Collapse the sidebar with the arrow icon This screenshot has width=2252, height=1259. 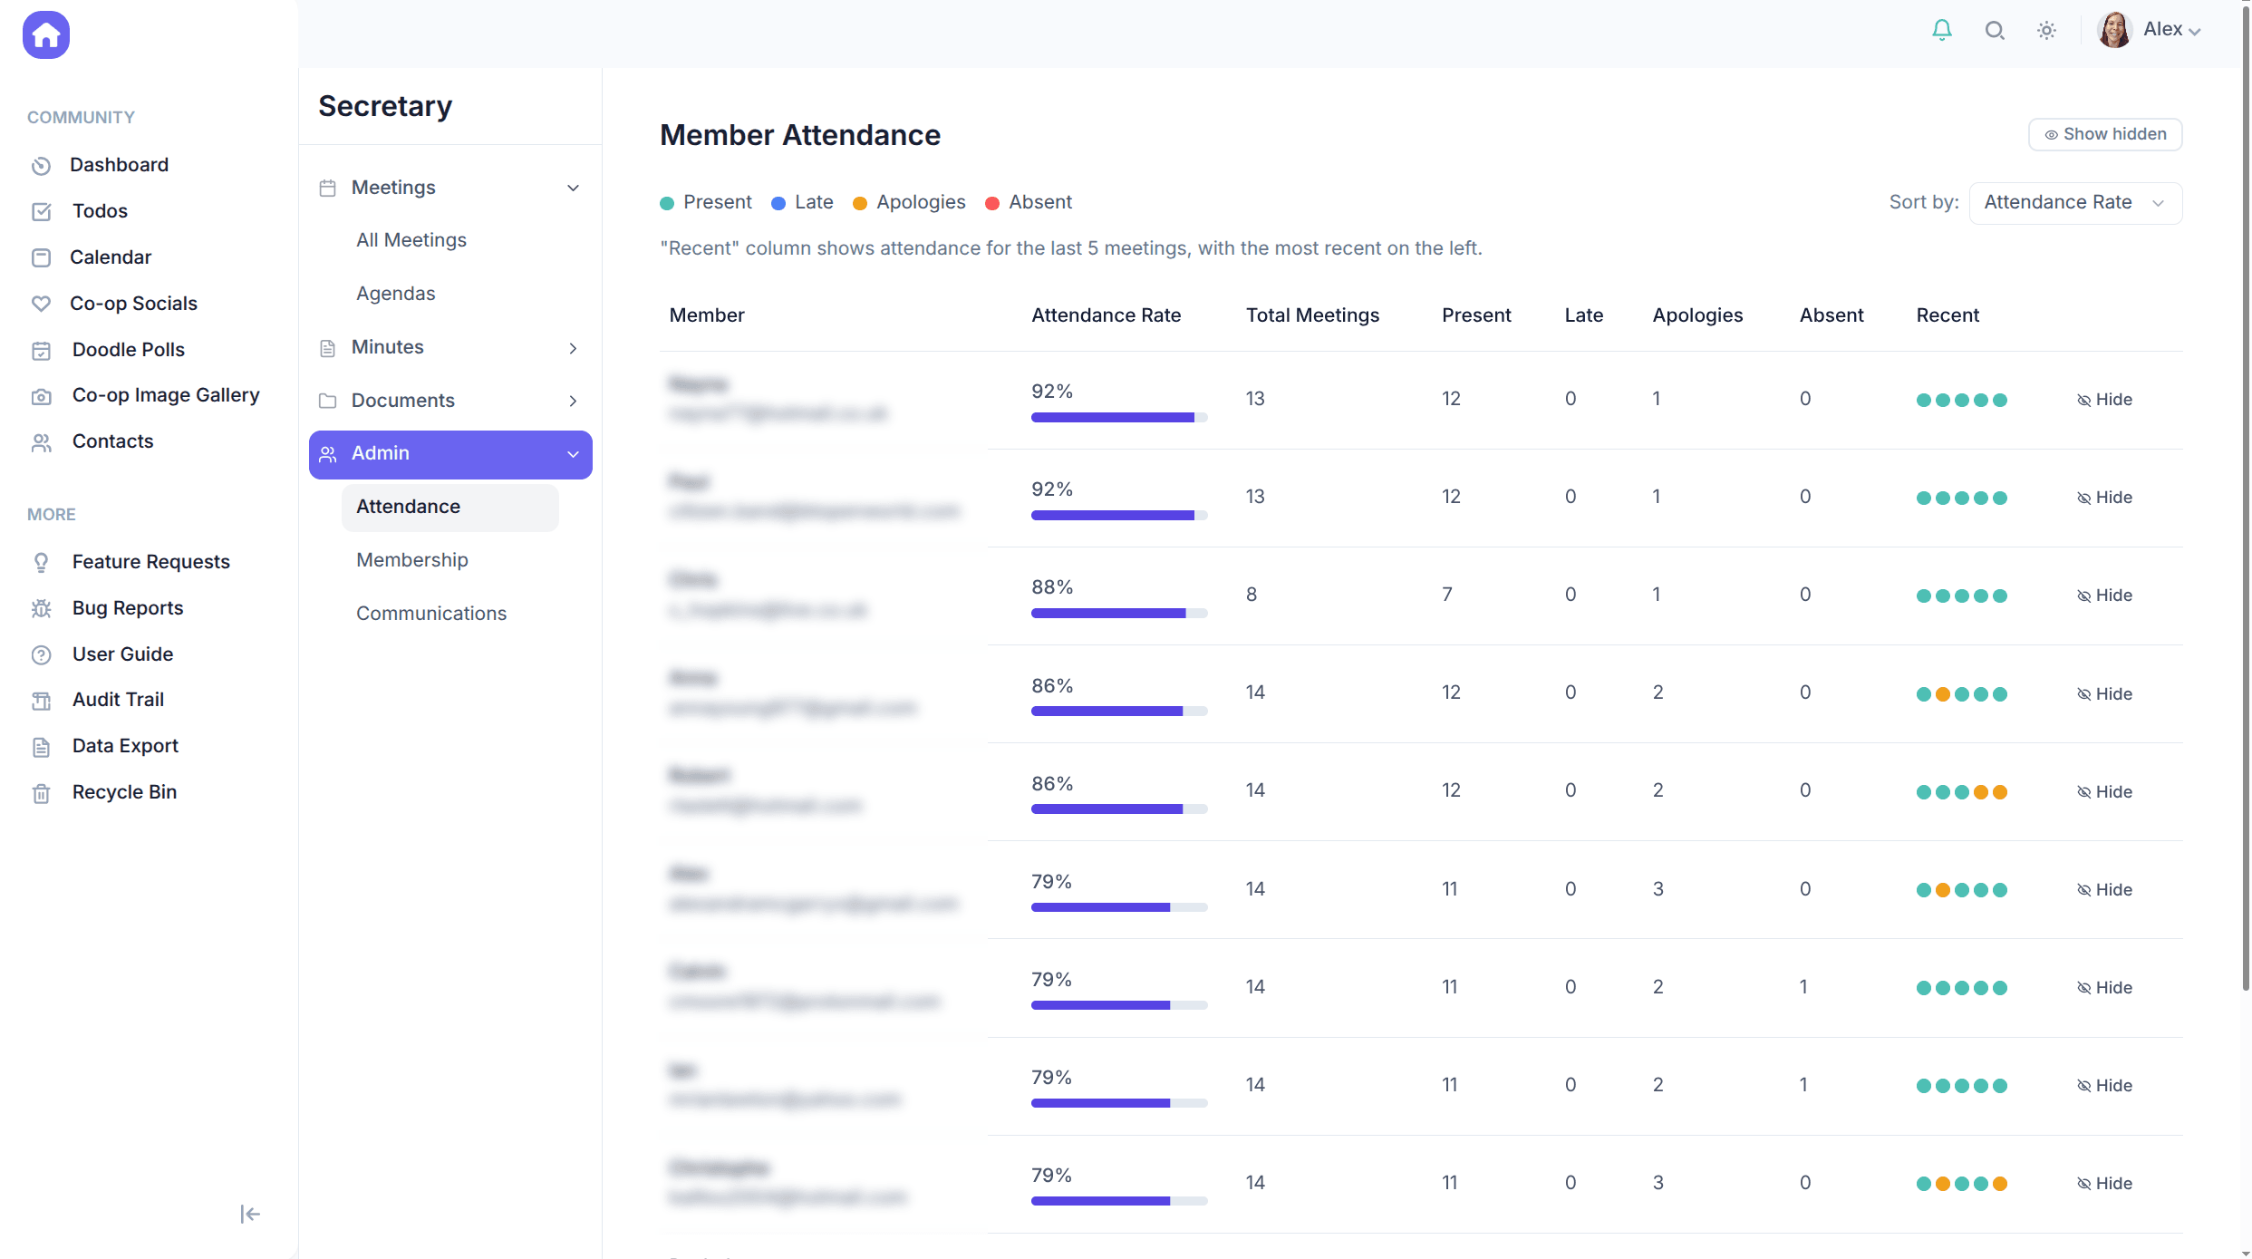click(249, 1214)
